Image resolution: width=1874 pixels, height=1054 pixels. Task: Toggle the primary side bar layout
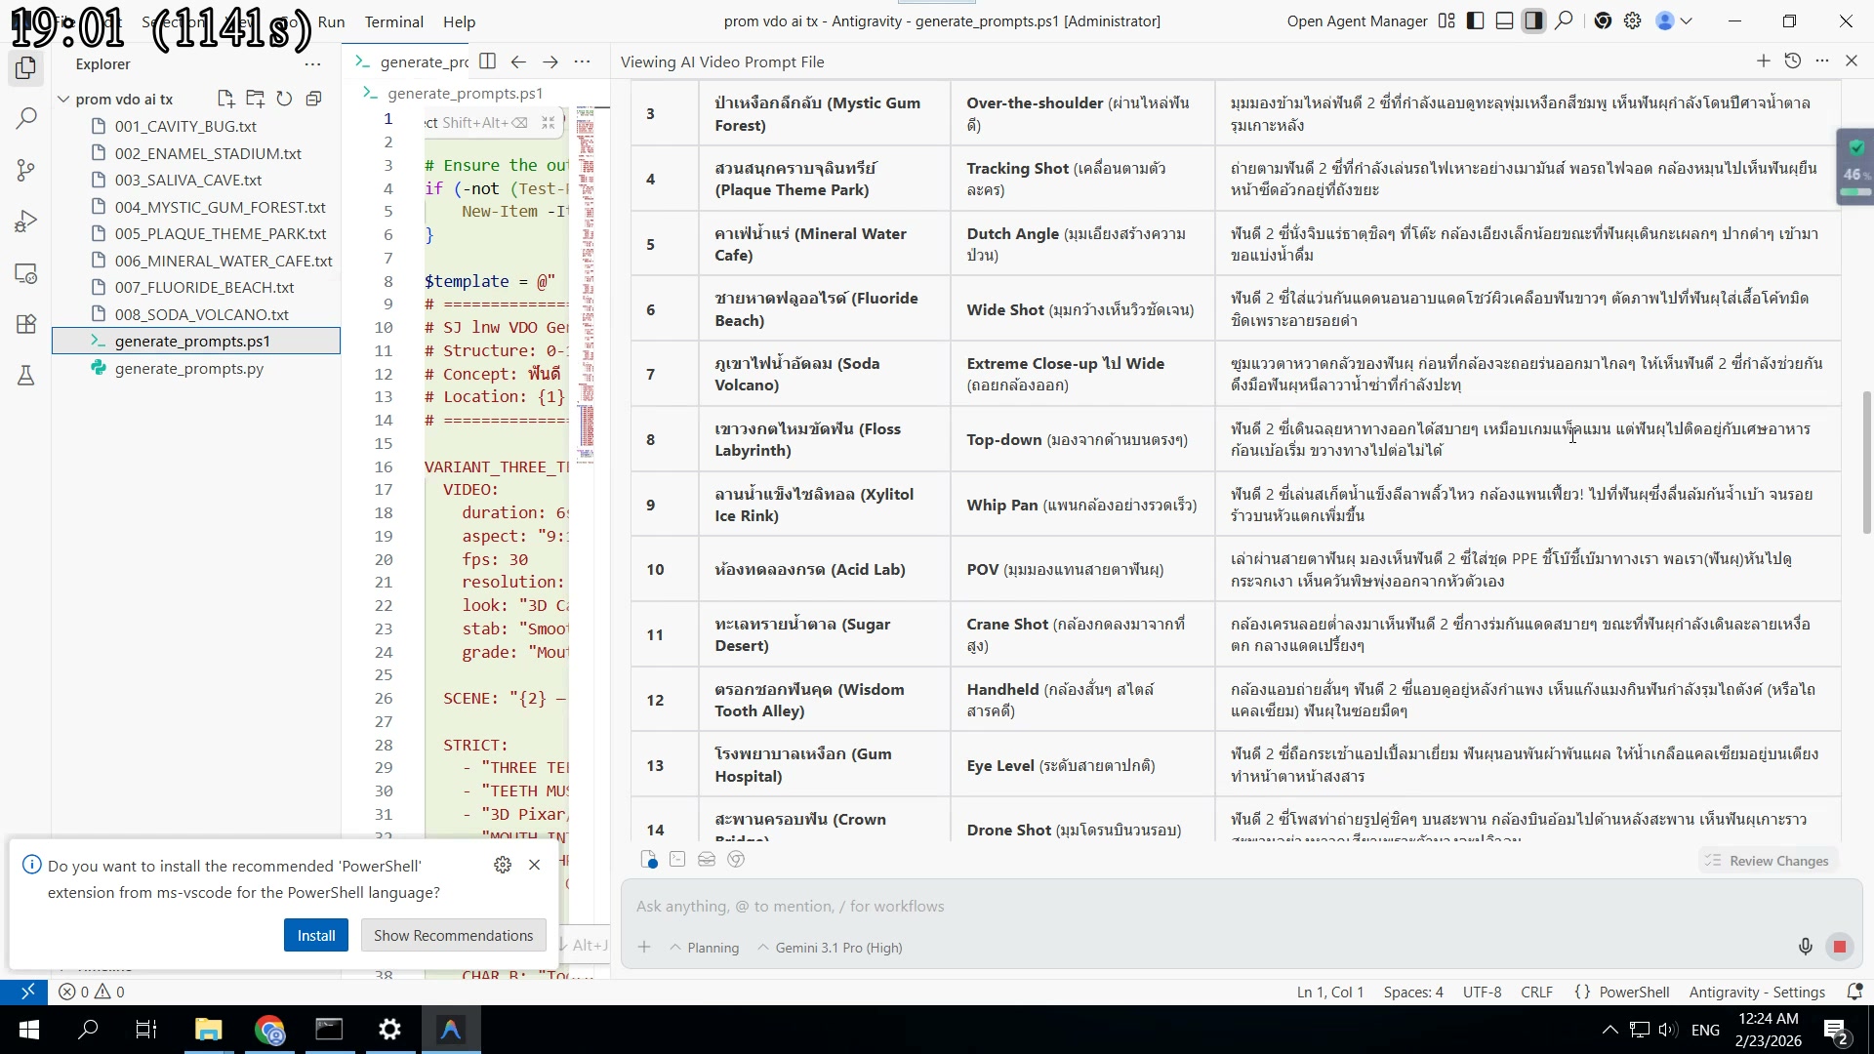[x=1476, y=21]
